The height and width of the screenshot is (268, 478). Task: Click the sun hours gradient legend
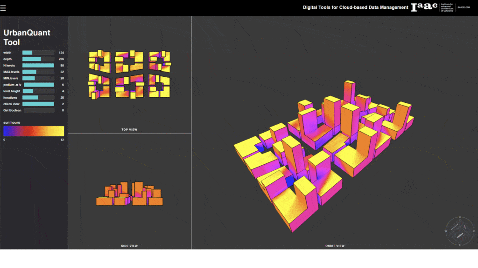tap(34, 131)
